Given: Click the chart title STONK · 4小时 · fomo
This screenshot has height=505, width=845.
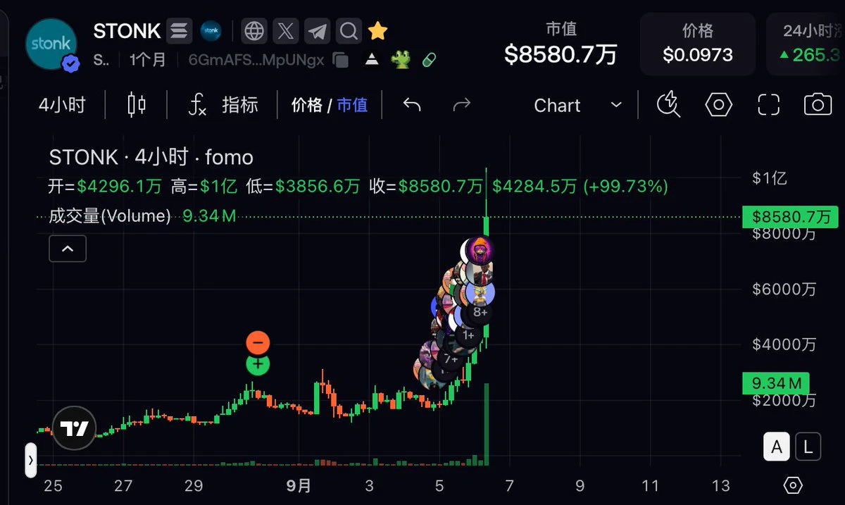Looking at the screenshot, I should tap(151, 157).
